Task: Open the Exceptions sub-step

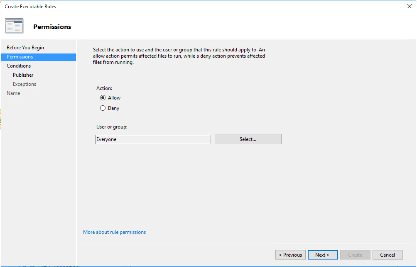Action: coord(25,84)
